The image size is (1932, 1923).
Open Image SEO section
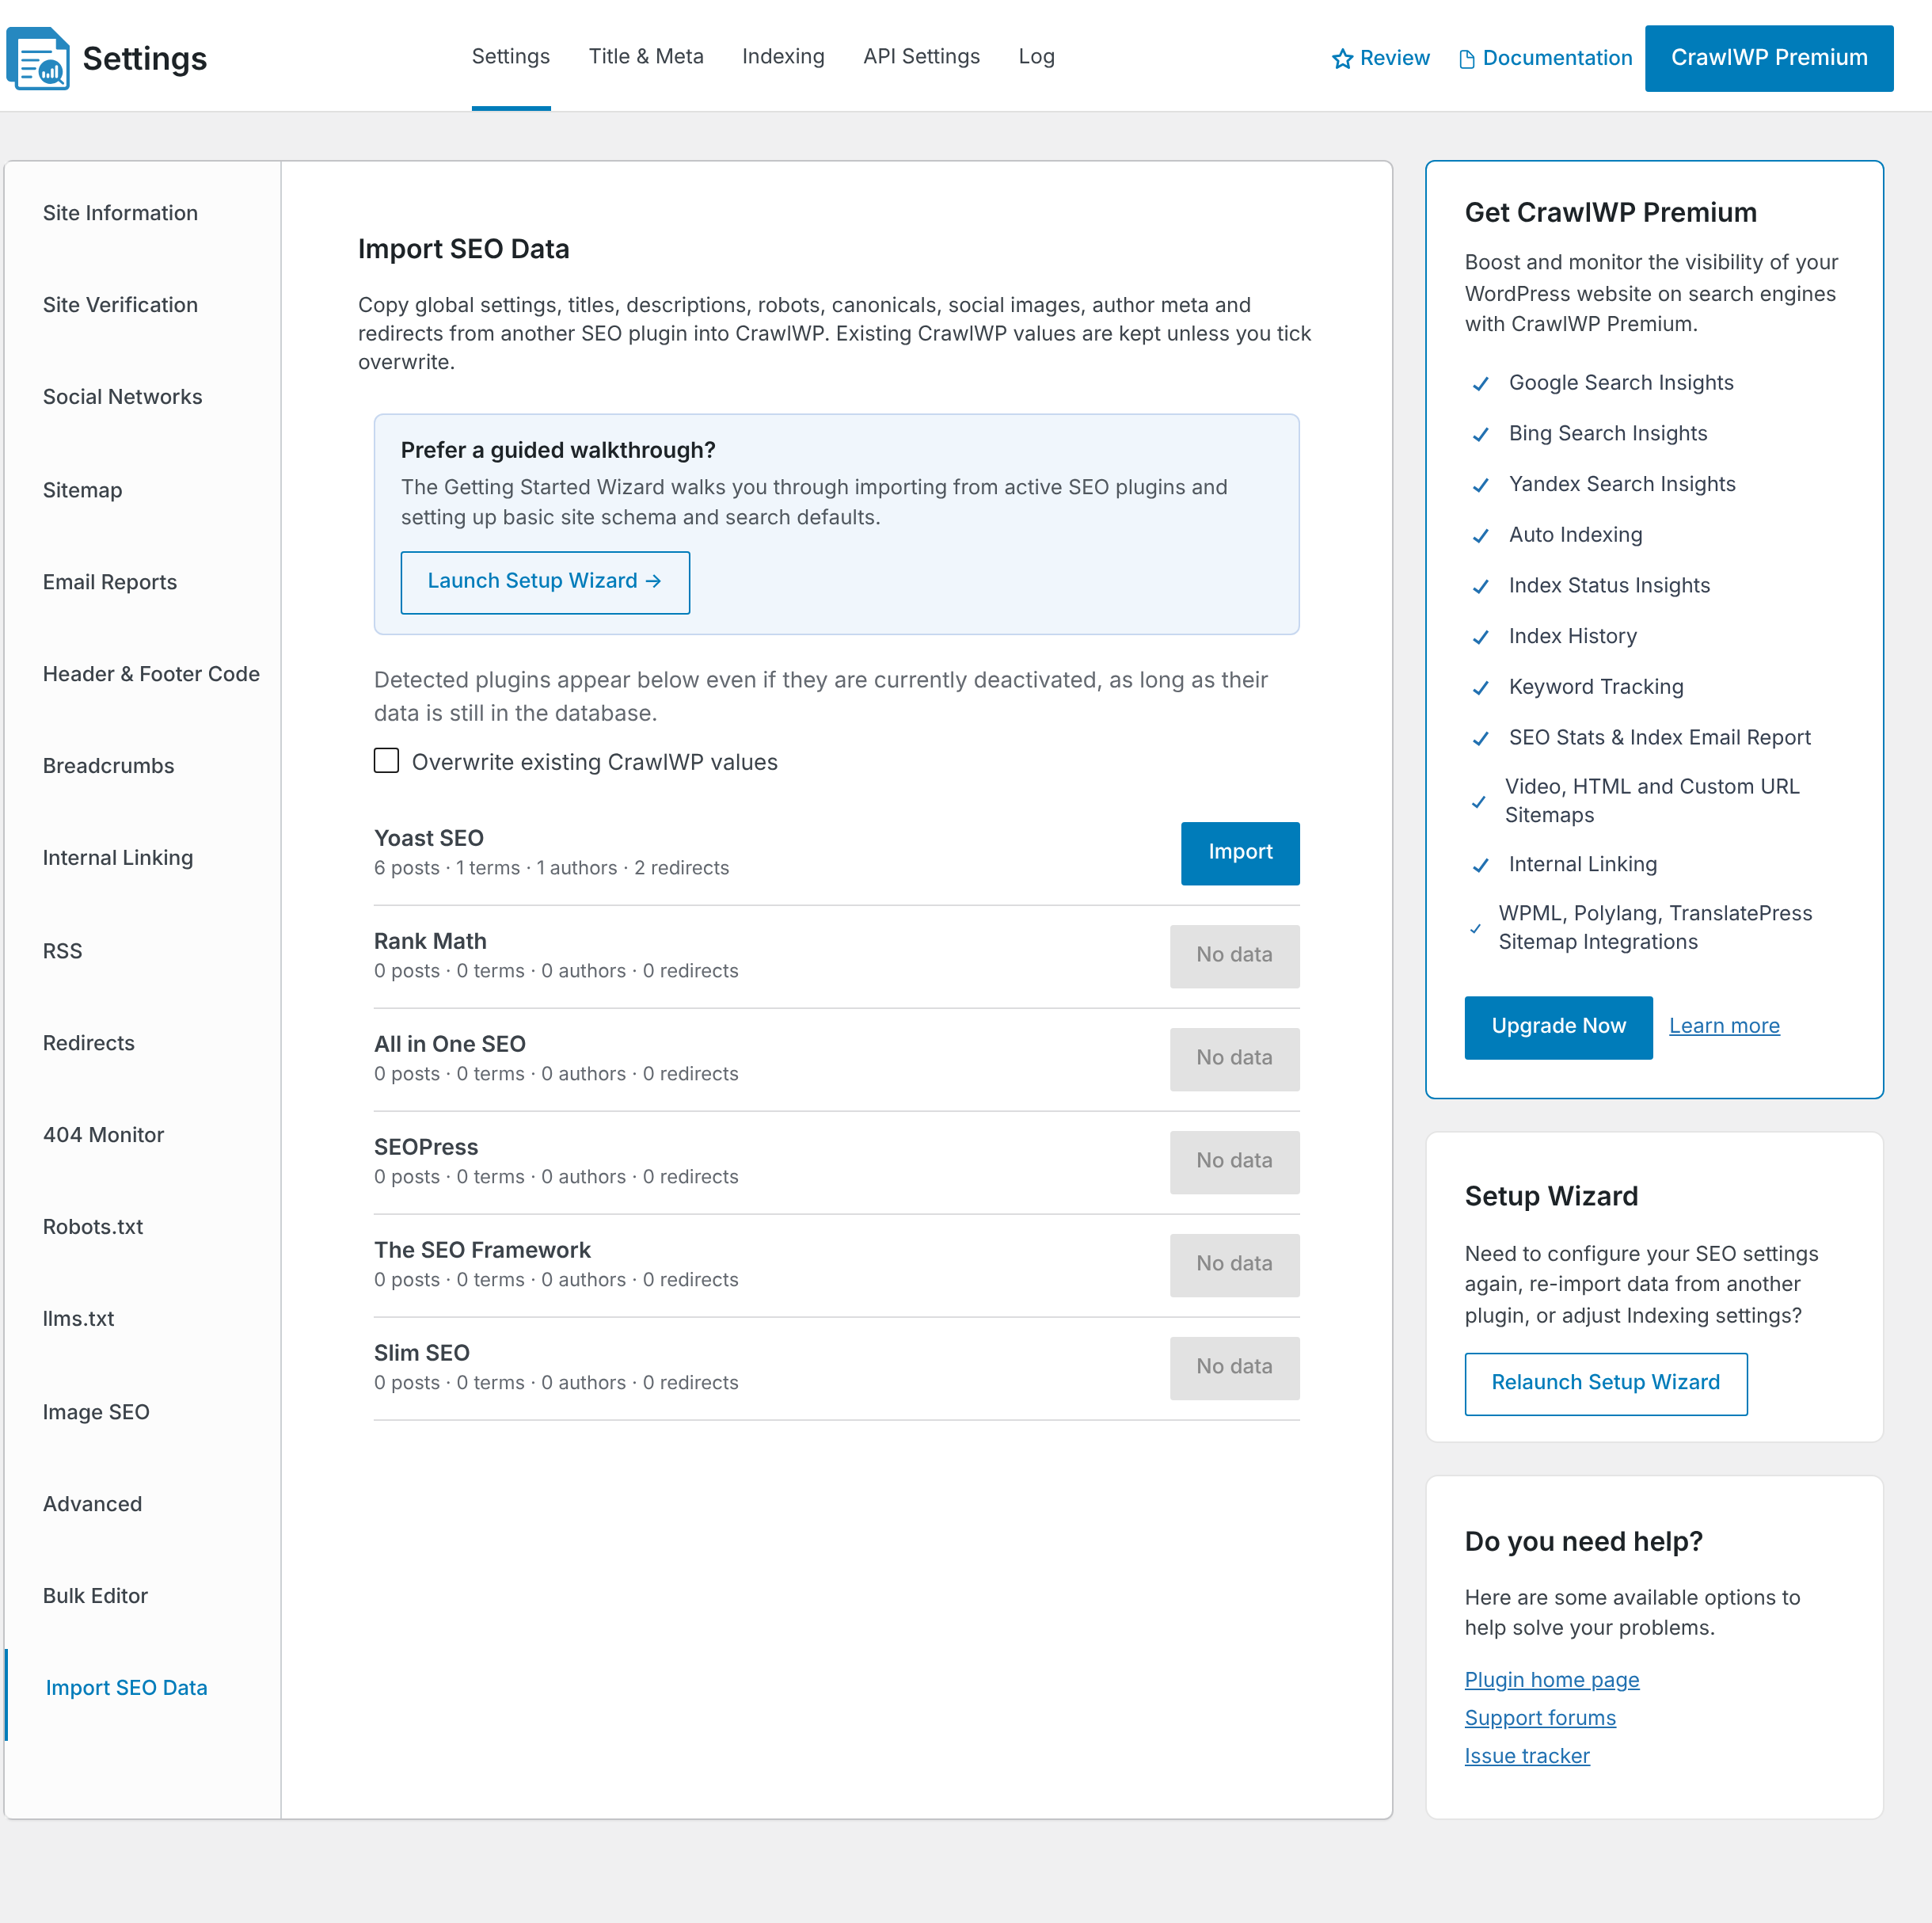point(95,1411)
